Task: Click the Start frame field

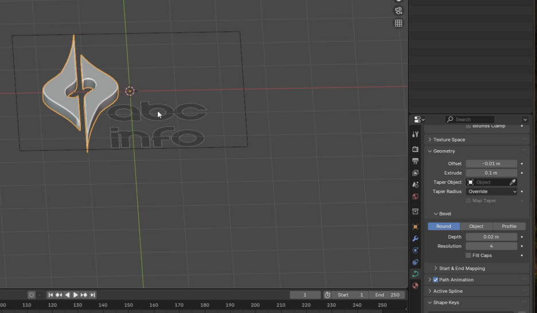Action: click(351, 295)
